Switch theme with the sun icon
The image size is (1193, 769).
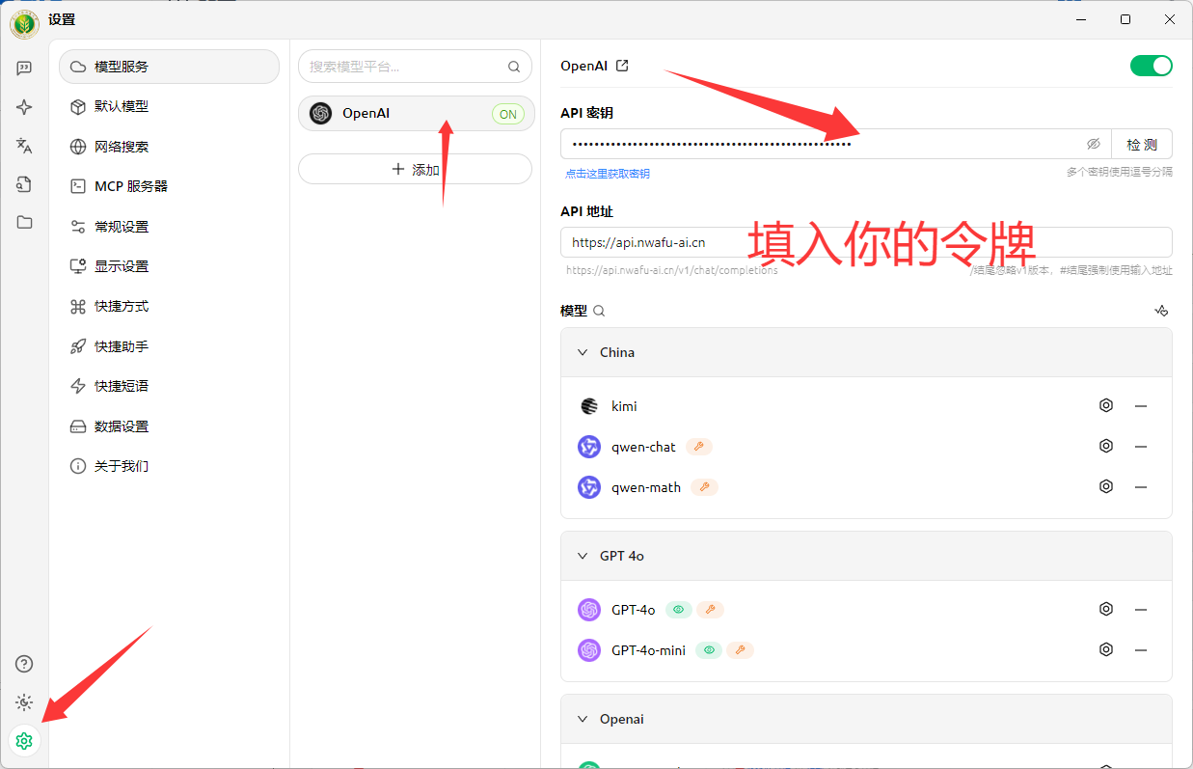point(24,702)
